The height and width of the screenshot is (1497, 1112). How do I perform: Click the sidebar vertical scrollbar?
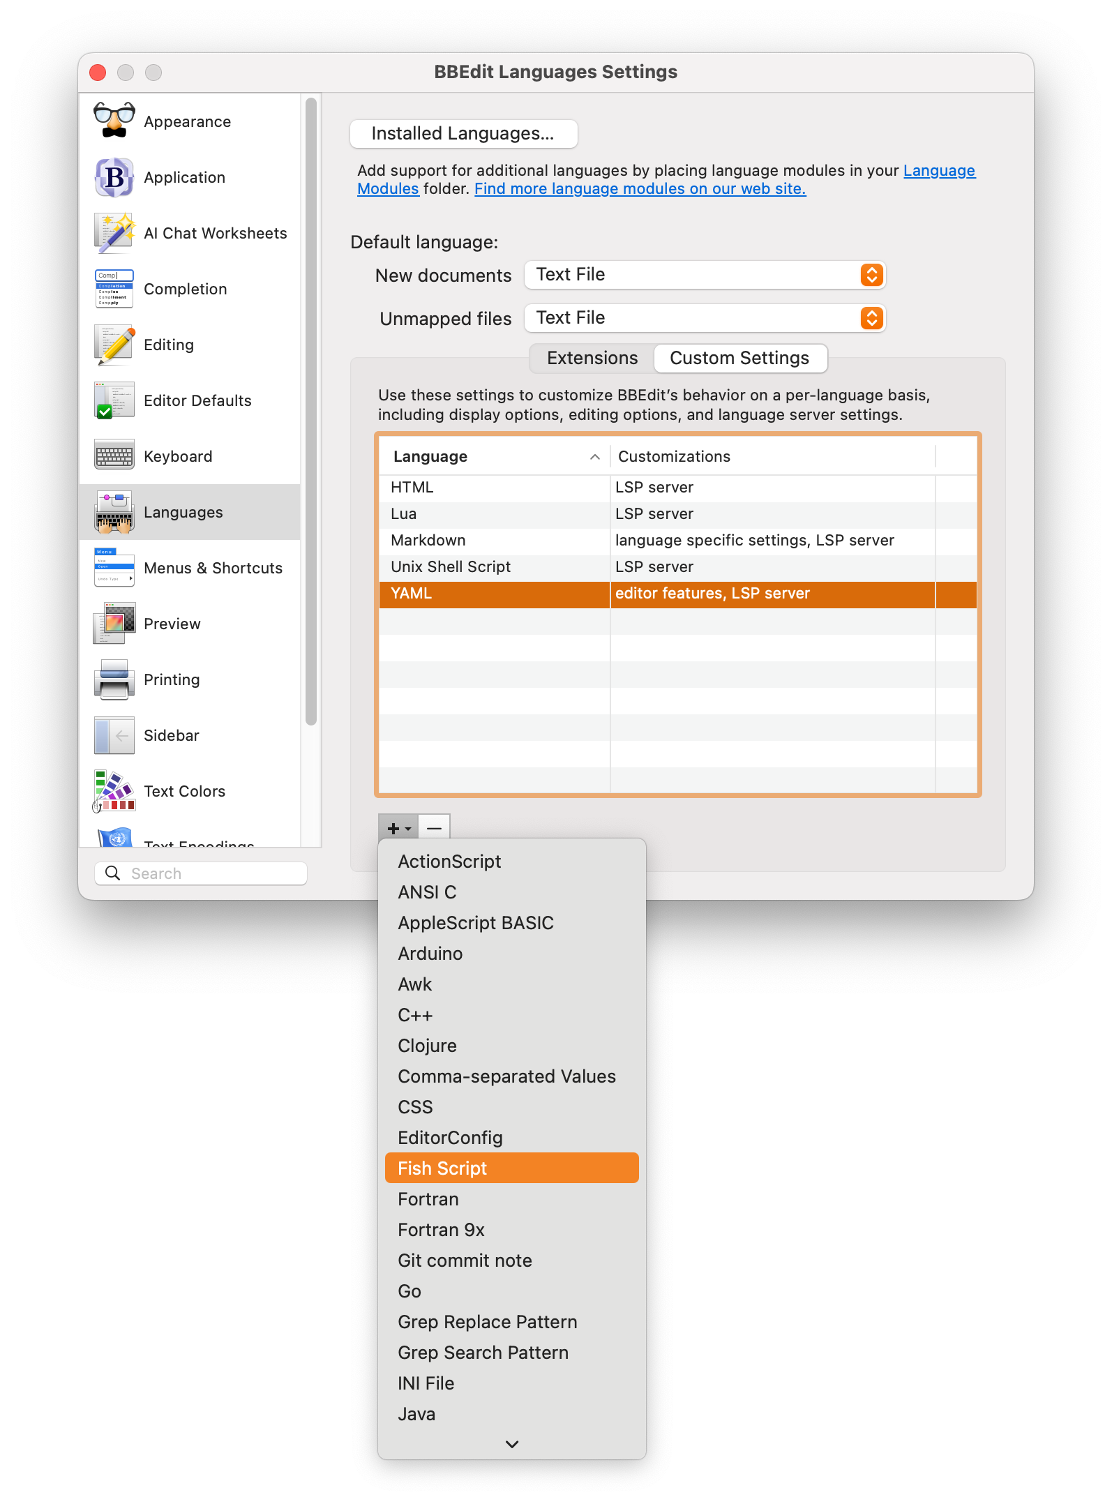[x=311, y=412]
